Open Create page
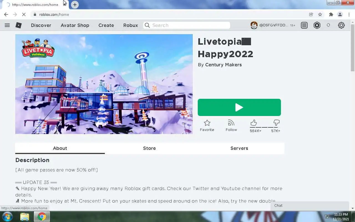This screenshot has width=355, height=222. click(106, 25)
